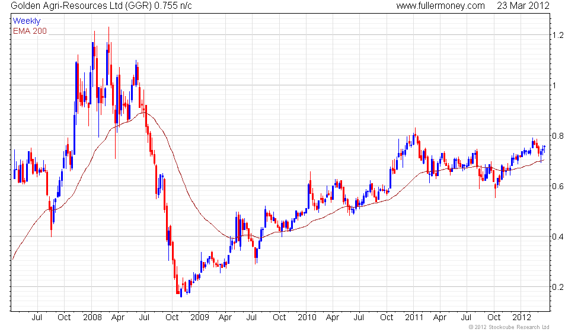Click the Oct 2007 time axis label
The height and width of the screenshot is (332, 581).
point(64,318)
